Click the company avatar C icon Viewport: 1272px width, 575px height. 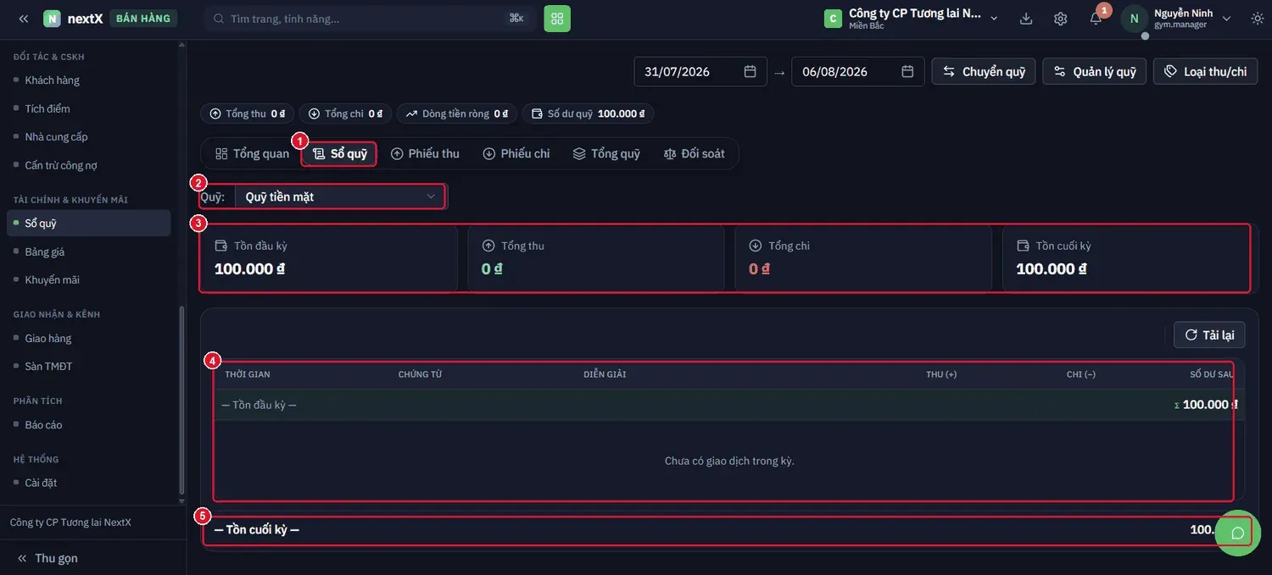833,19
